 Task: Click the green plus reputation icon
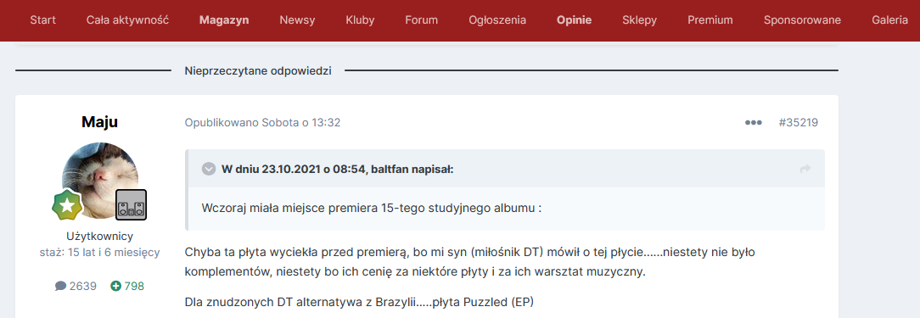tap(115, 287)
